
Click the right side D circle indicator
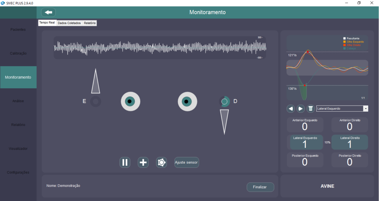click(224, 101)
